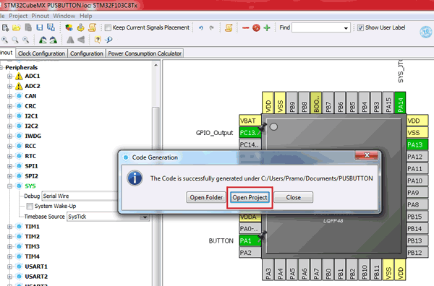
Task: Expand the TIM1 peripheral node
Action: (x=9, y=227)
